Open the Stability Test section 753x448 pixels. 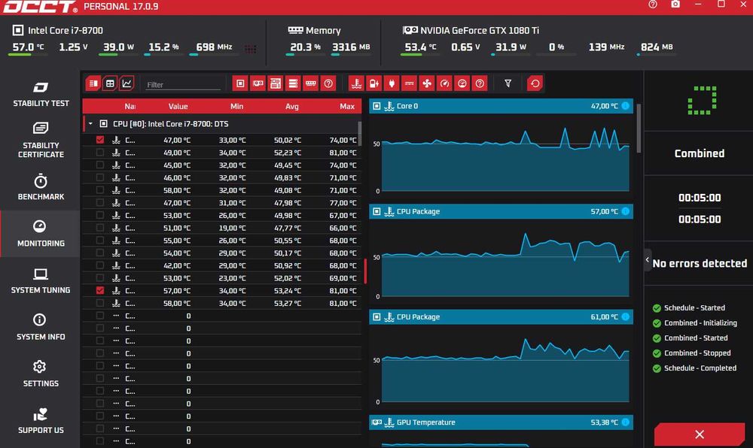[41, 94]
